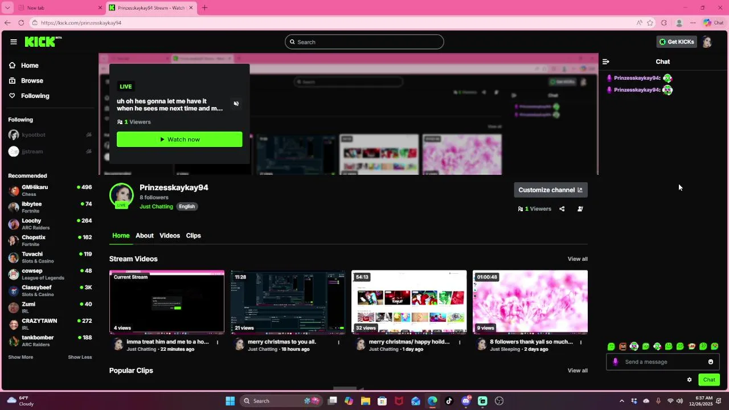729x410 pixels.
Task: Open the Windows Start button
Action: [x=230, y=401]
